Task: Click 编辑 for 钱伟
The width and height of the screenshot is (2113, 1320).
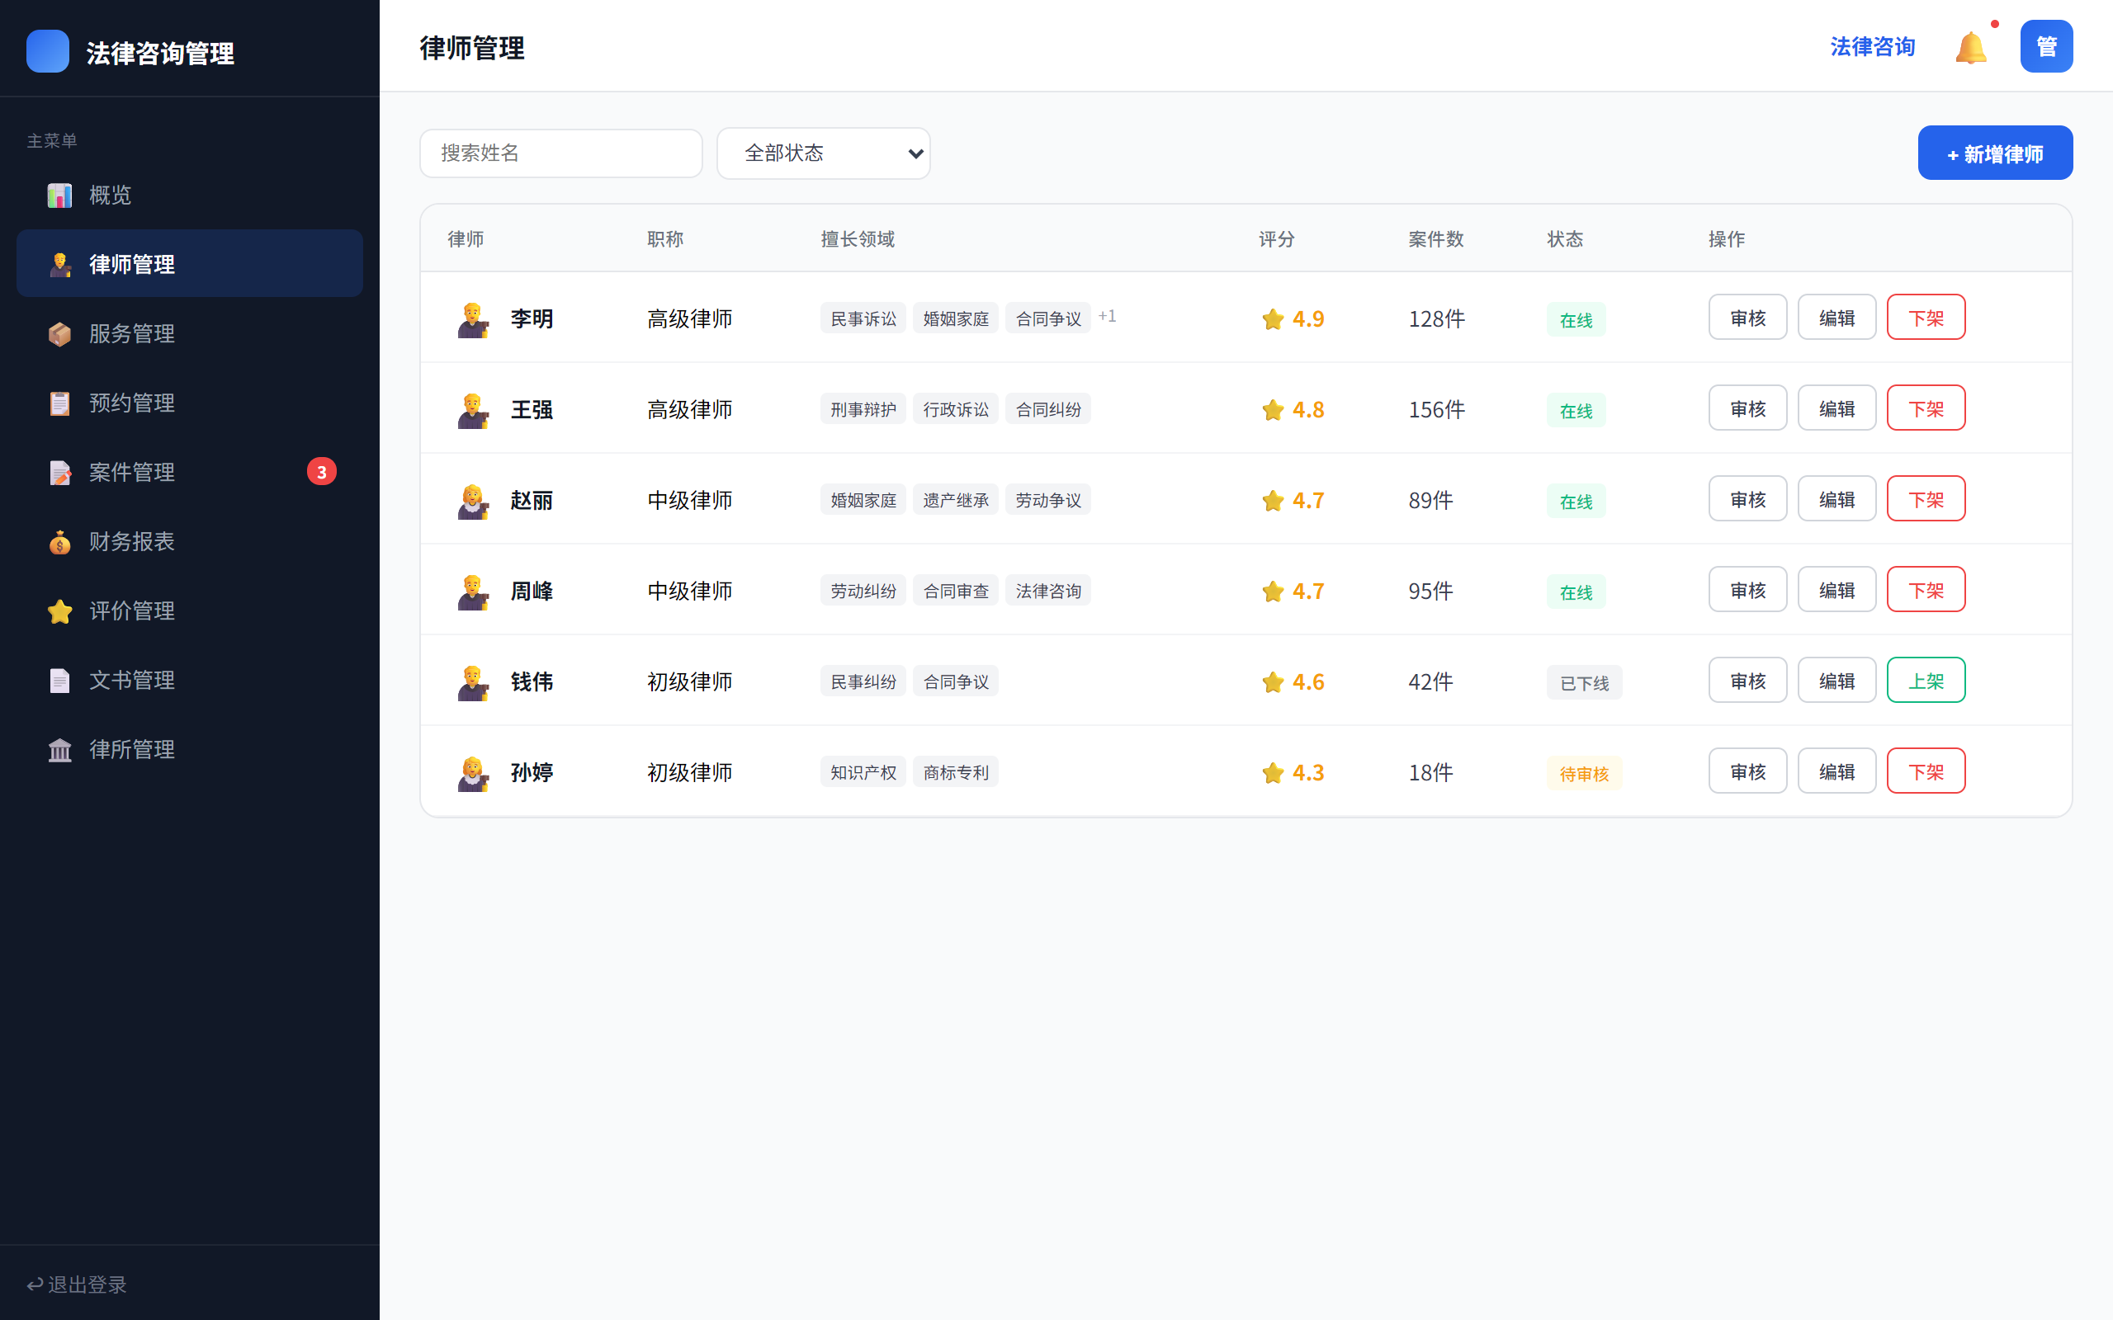Action: click(x=1836, y=681)
